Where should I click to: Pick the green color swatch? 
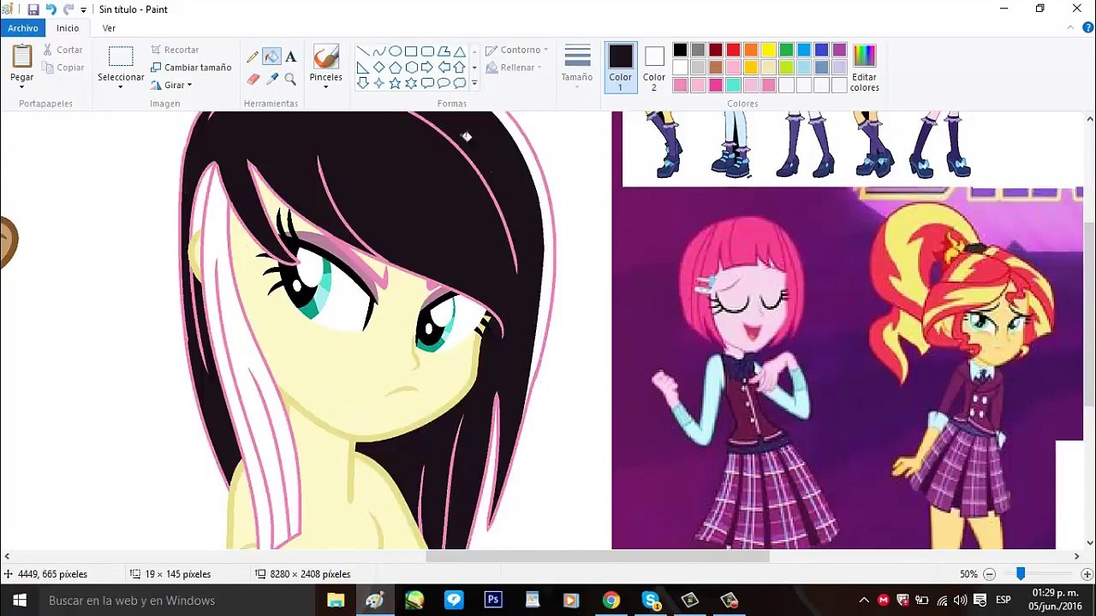tap(786, 50)
